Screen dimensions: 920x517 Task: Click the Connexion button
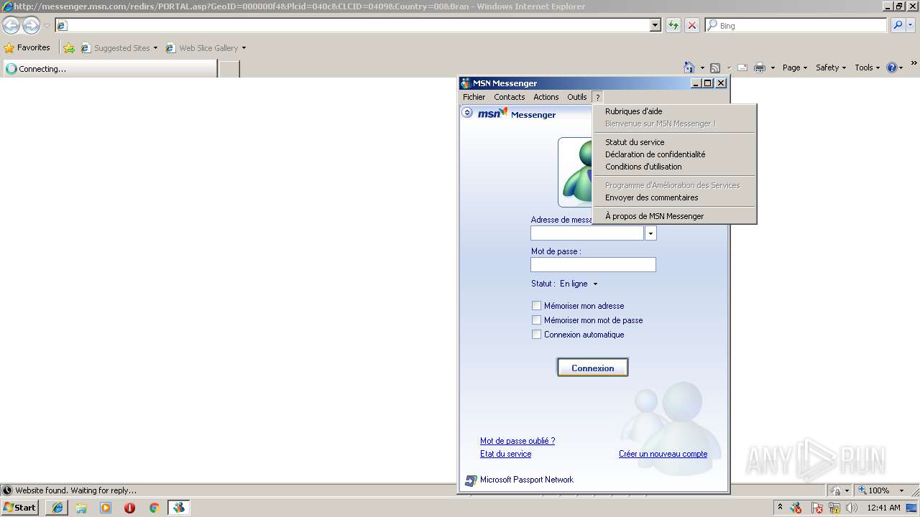point(592,368)
